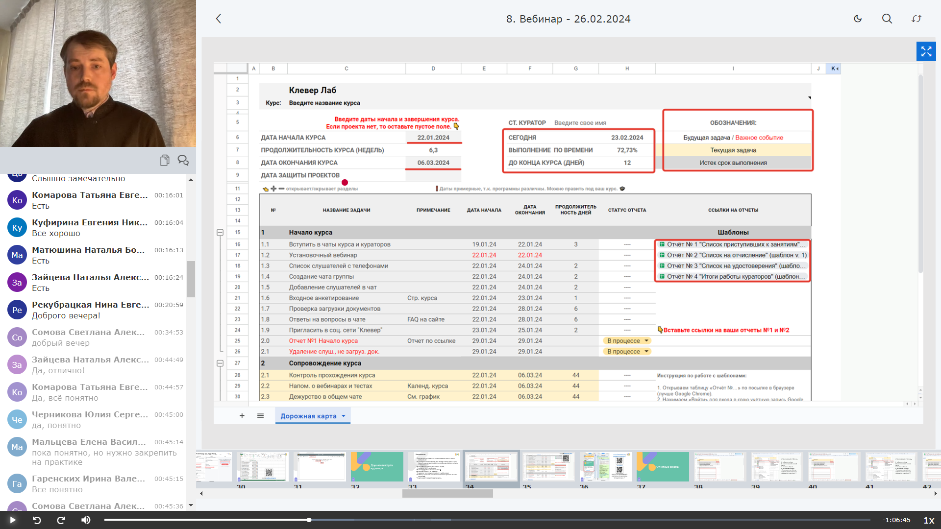Click the back arrow icon
Viewport: 941px width, 529px height.
[219, 19]
